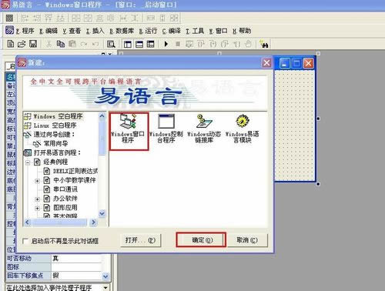Collapse the 经典例程 tree node
The image size is (385, 291).
(x=28, y=162)
